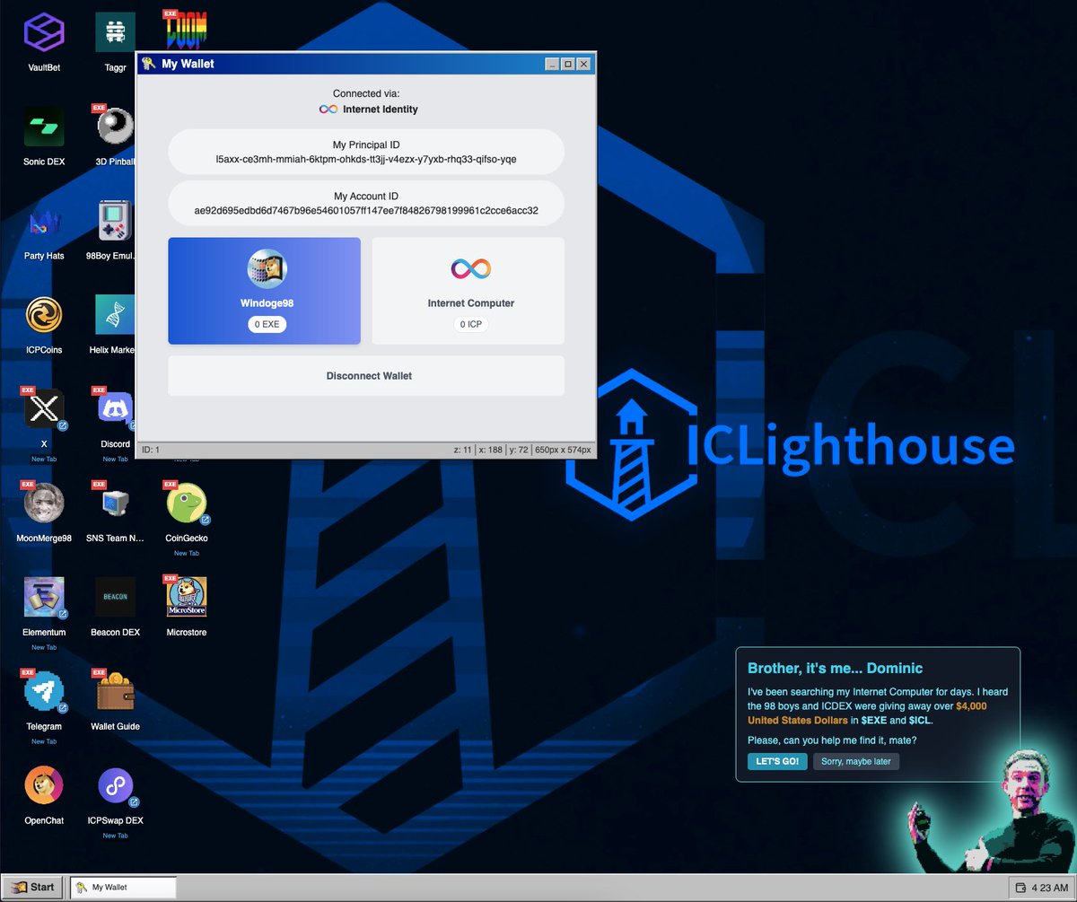Select the My Wallet taskbar button

[x=123, y=887]
